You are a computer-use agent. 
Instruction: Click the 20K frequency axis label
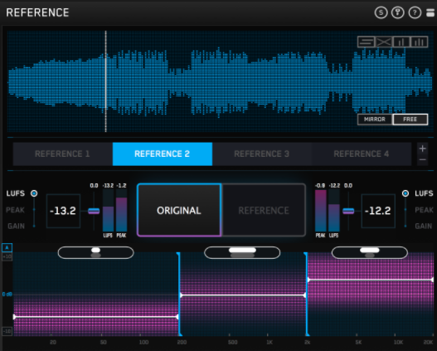428,342
